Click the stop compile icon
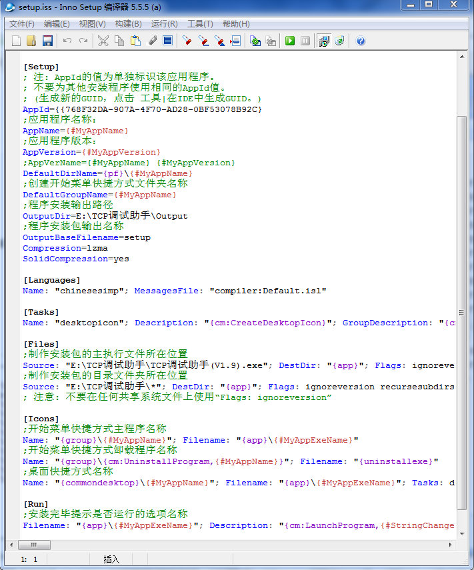Image resolution: width=474 pixels, height=570 pixels. pyautogui.click(x=271, y=41)
